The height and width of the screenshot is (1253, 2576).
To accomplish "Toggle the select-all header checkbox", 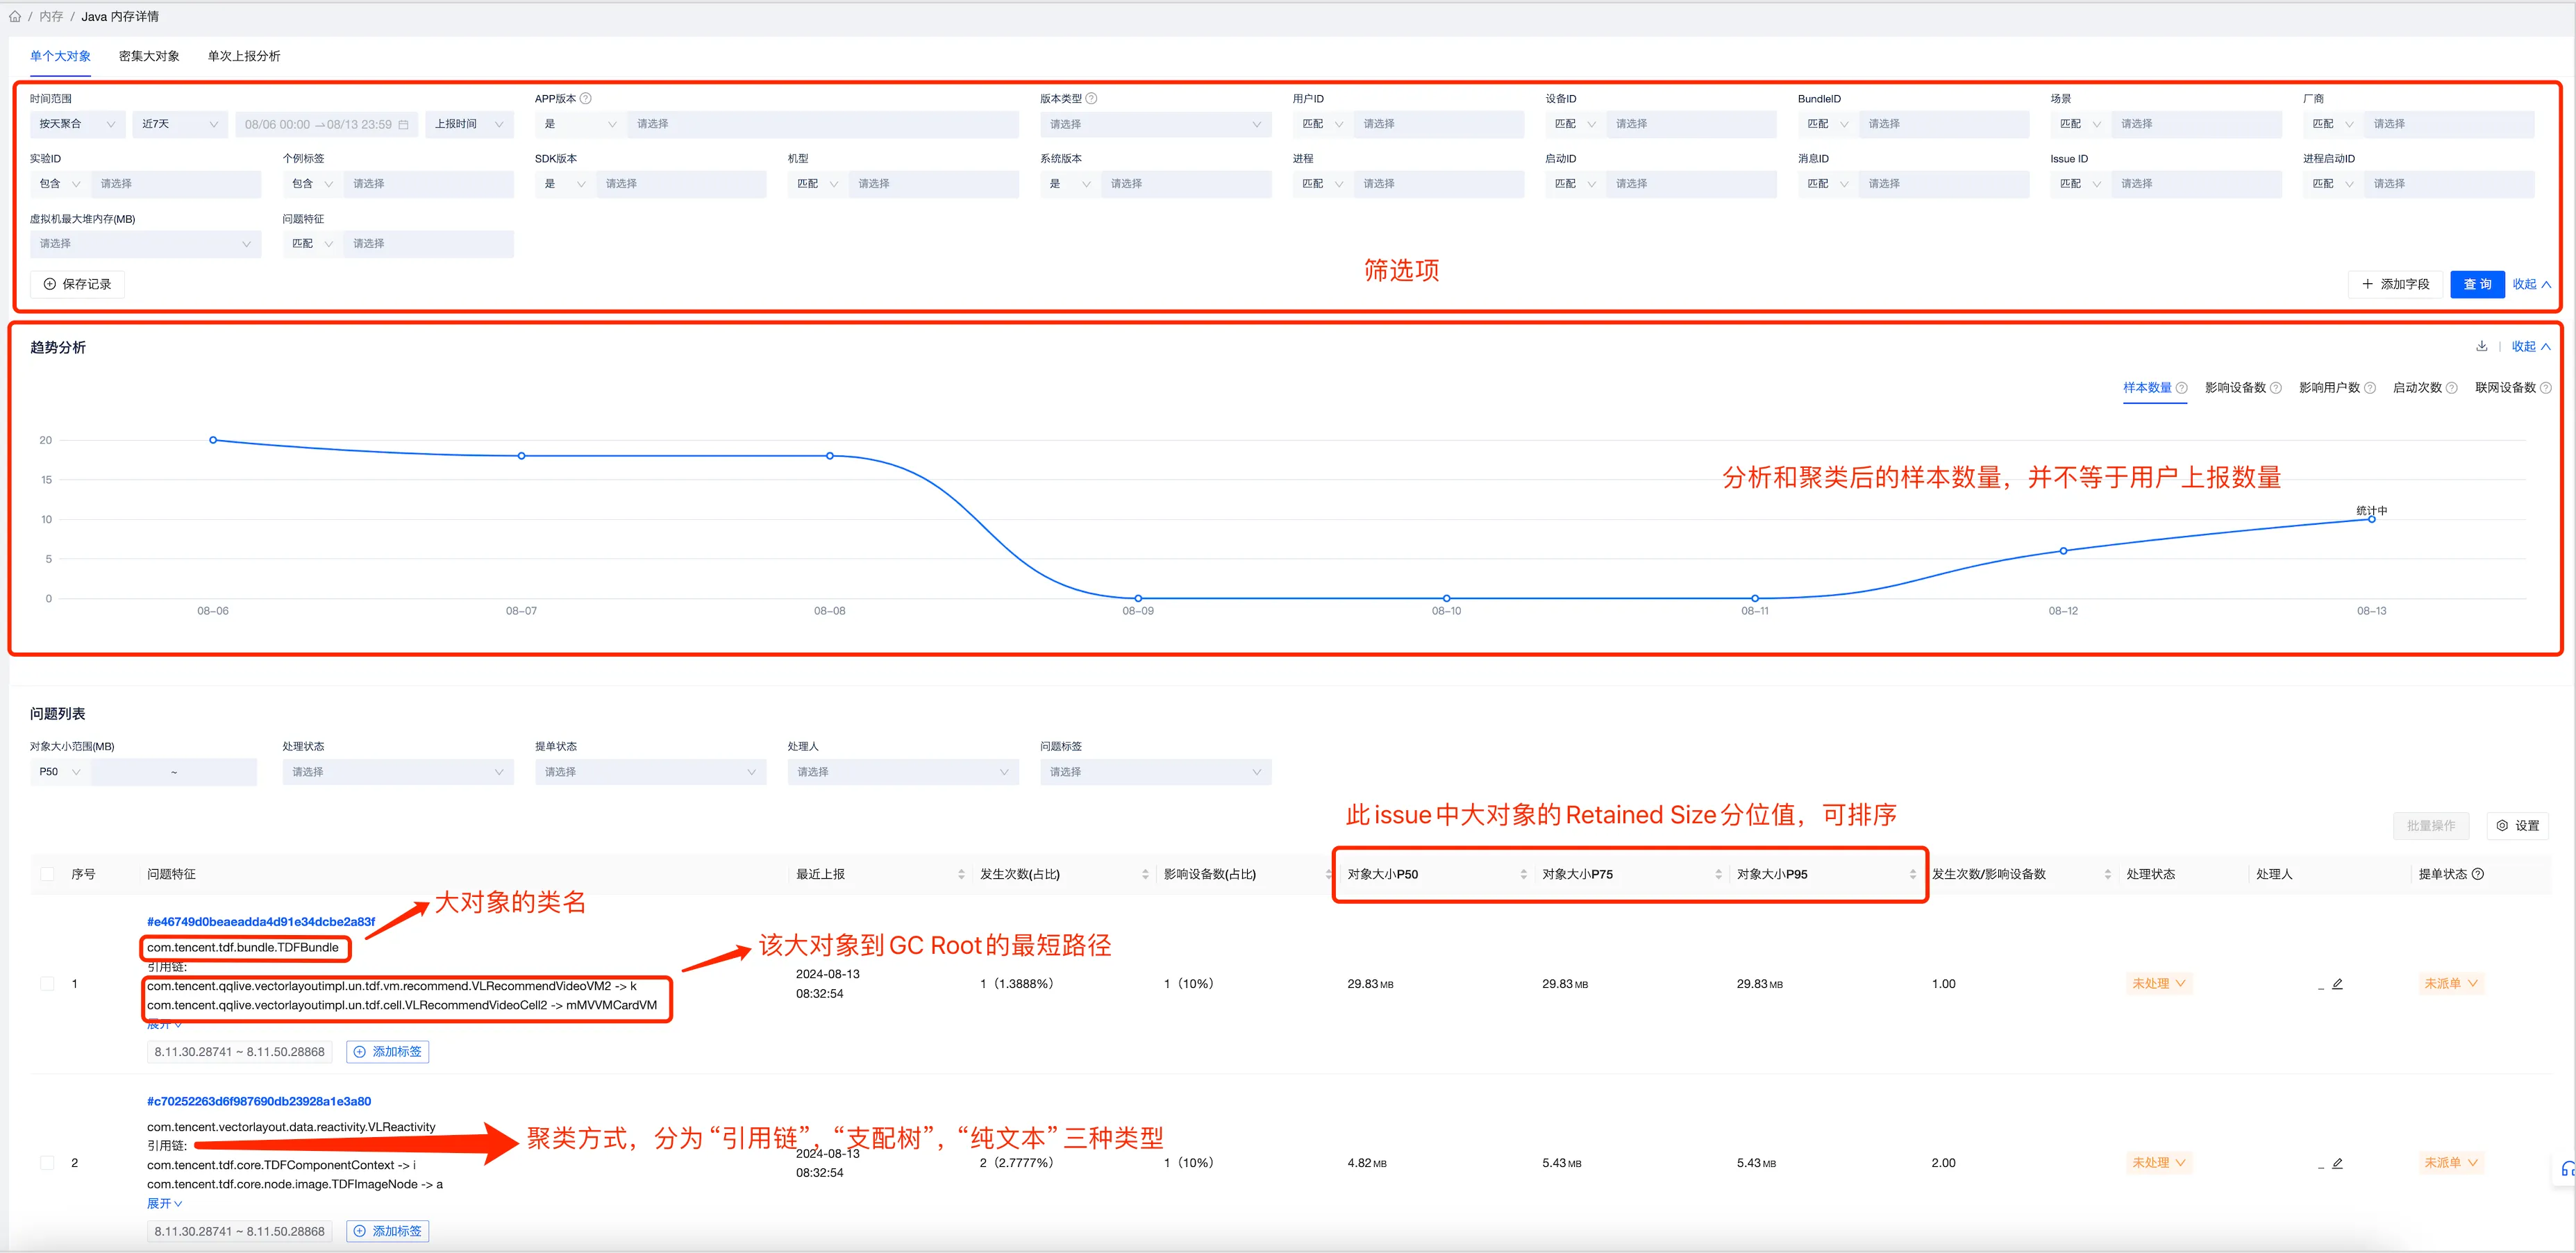I will 47,874.
